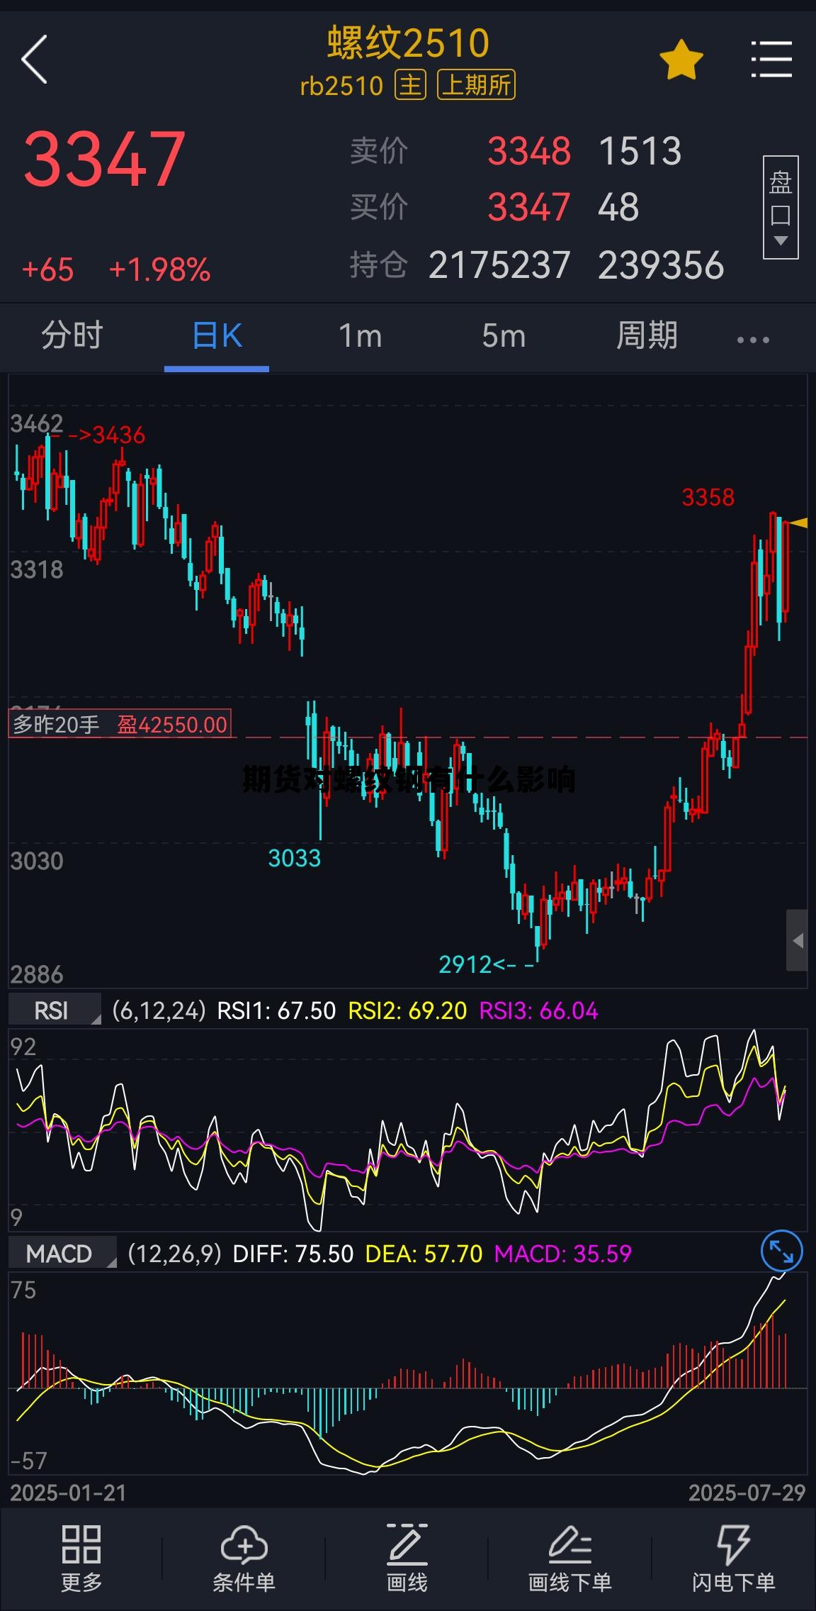Tap 闪电下单 lightning order
816x1611 pixels.
(x=733, y=1558)
